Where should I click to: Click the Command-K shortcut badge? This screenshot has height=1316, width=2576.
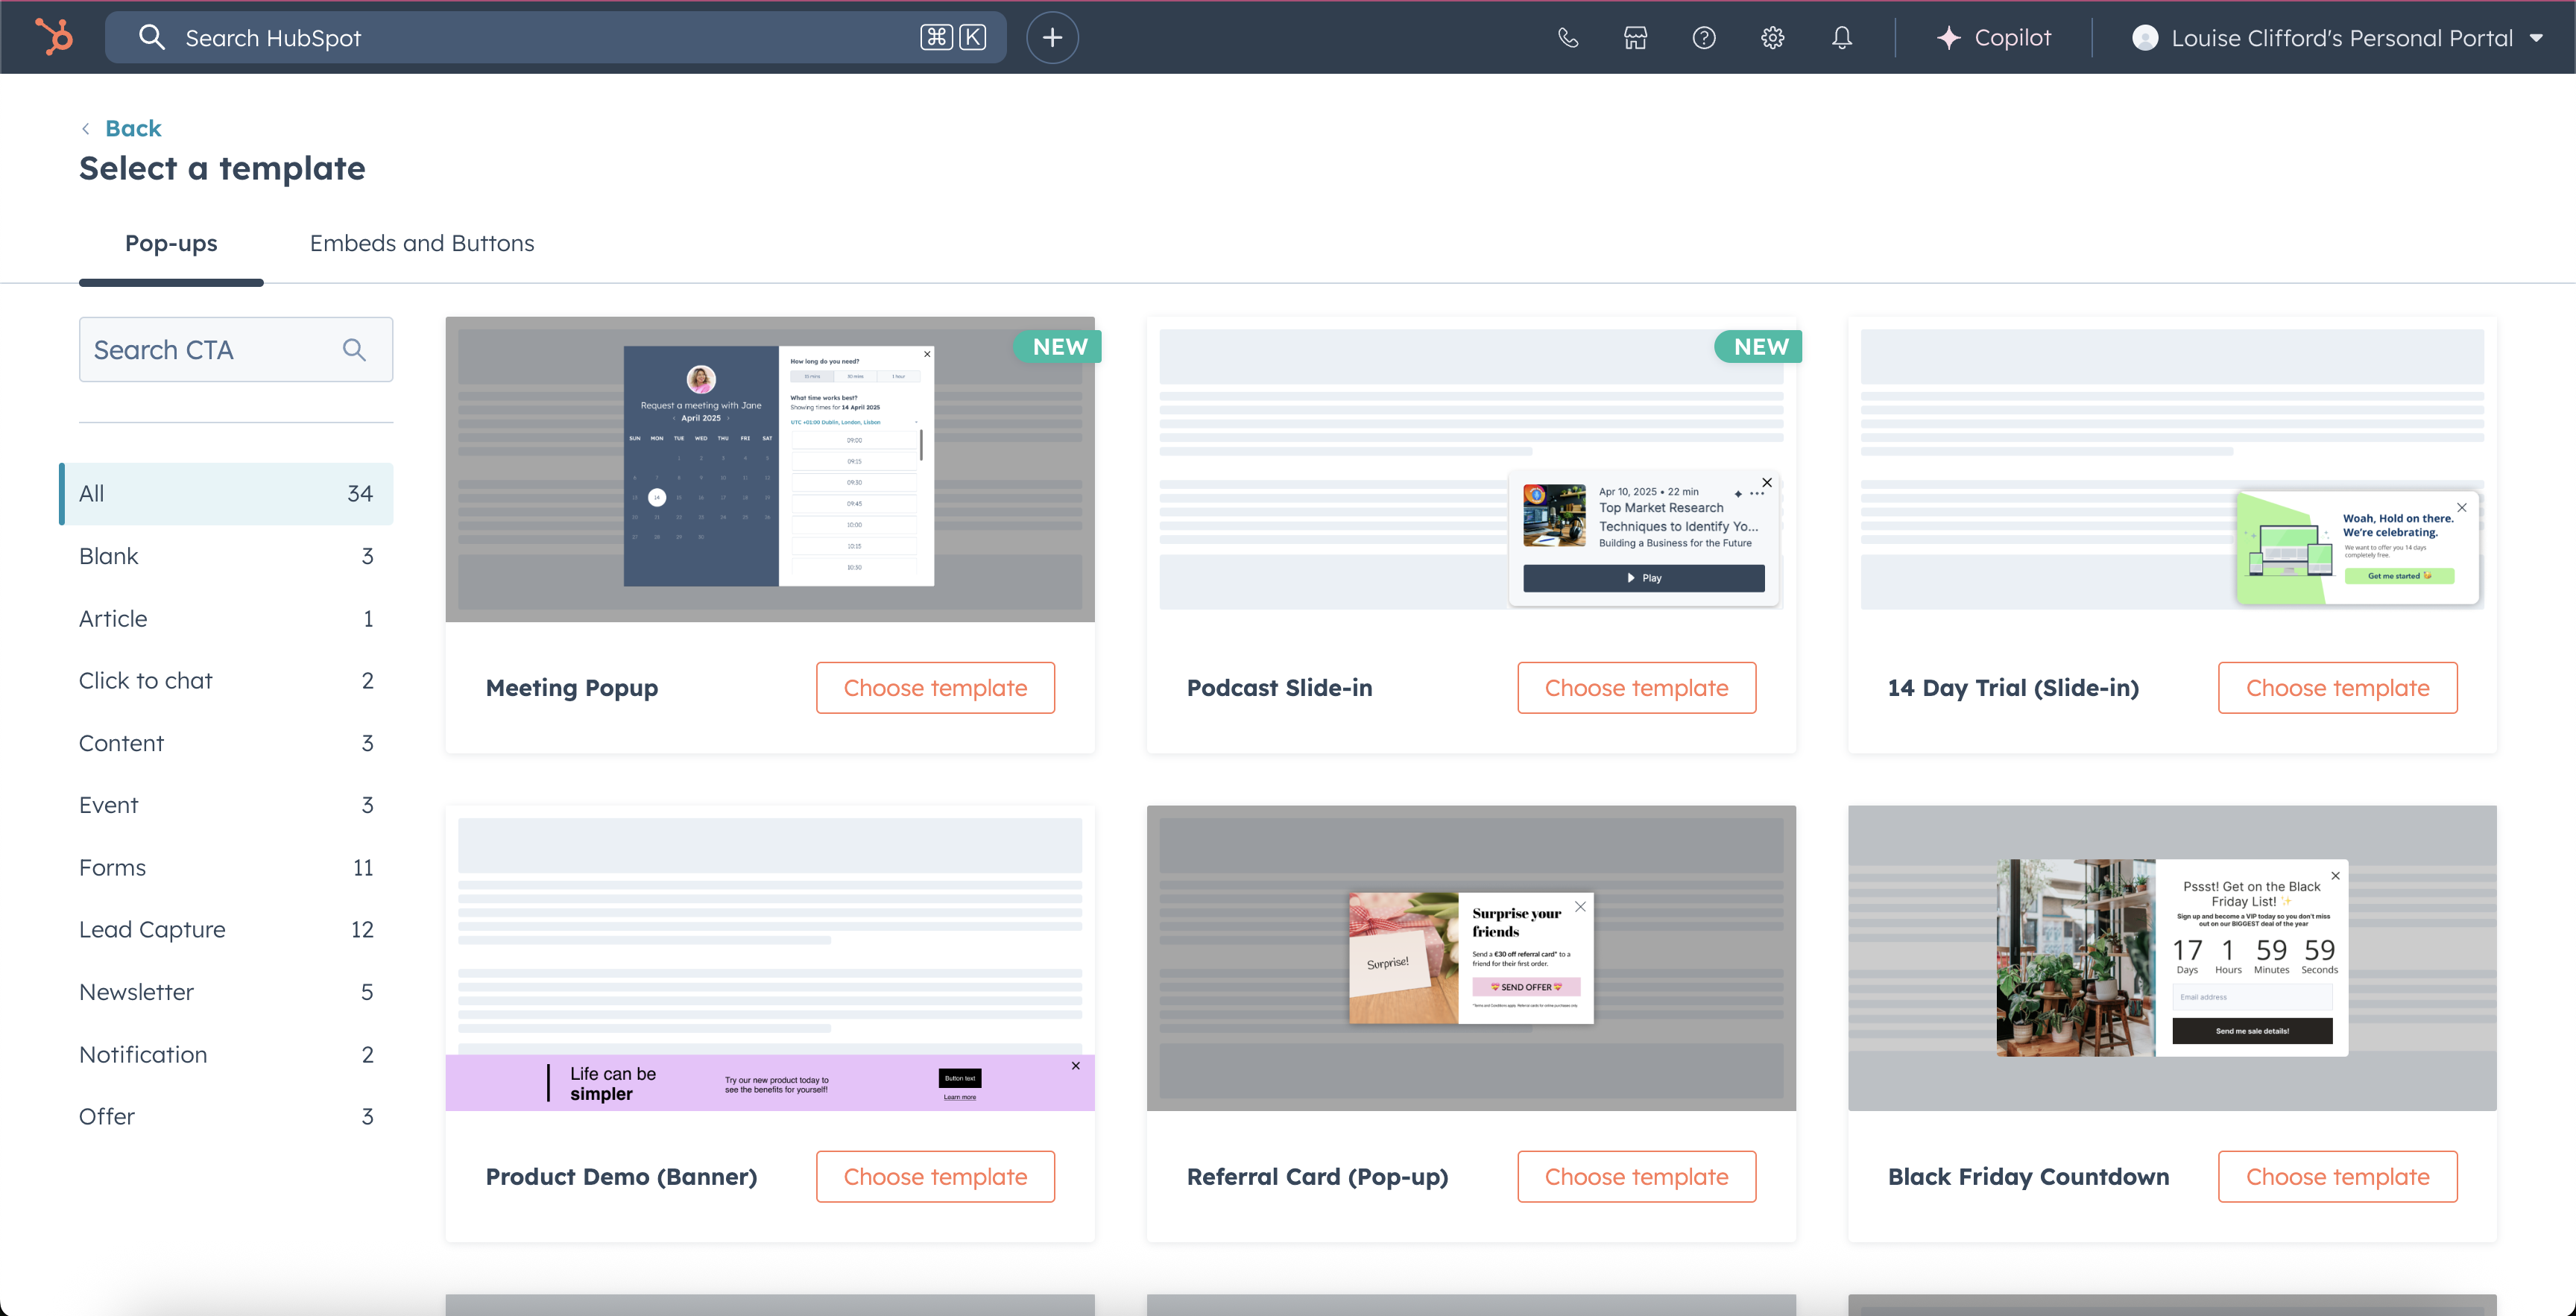point(953,37)
